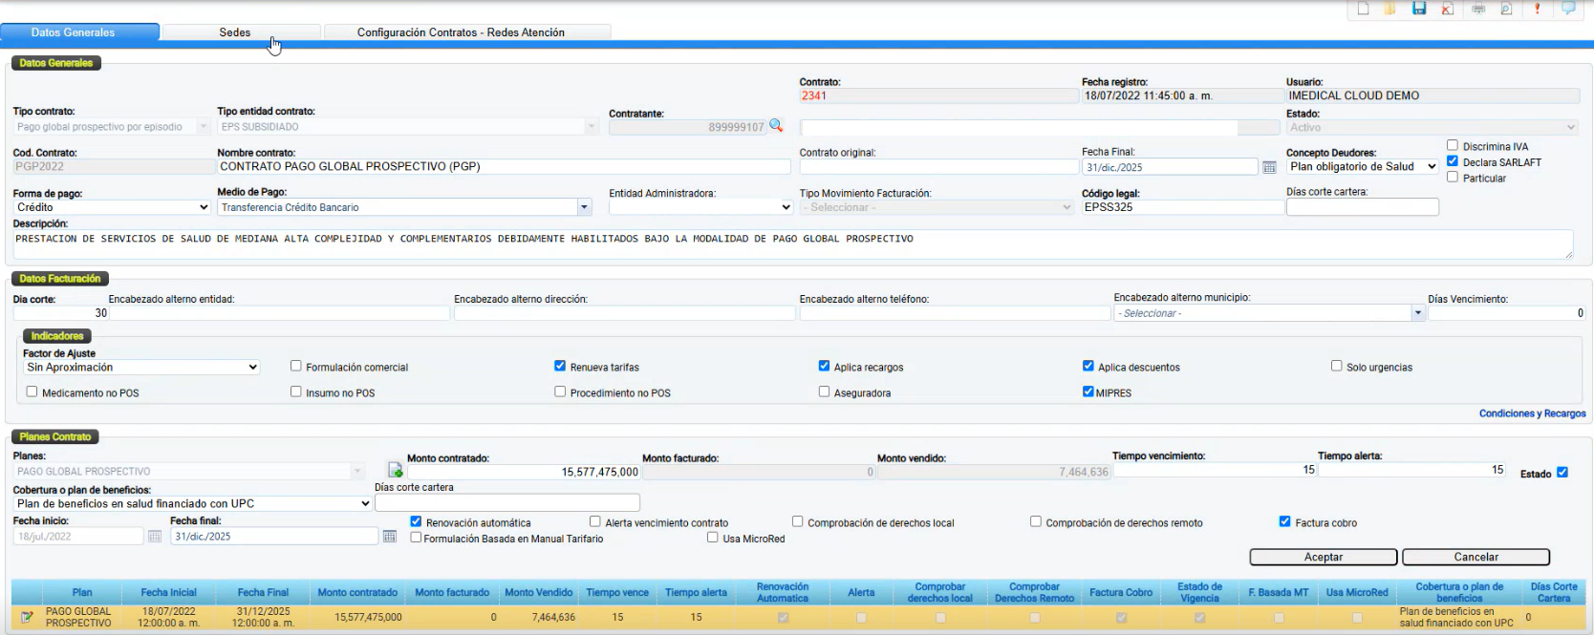The width and height of the screenshot is (1594, 635).
Task: Check Comprobación de derechos remoto
Action: coord(1035,521)
